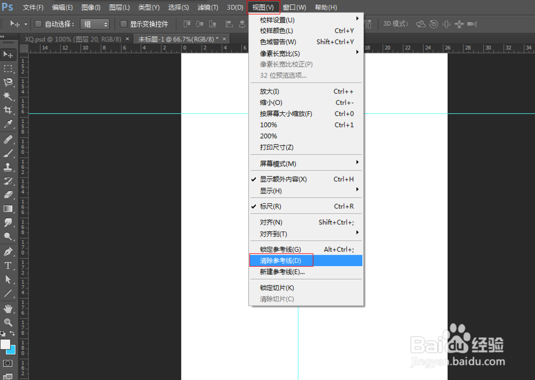Open the 窗口(W) menu
Screen dimensions: 535x380
coord(294,7)
